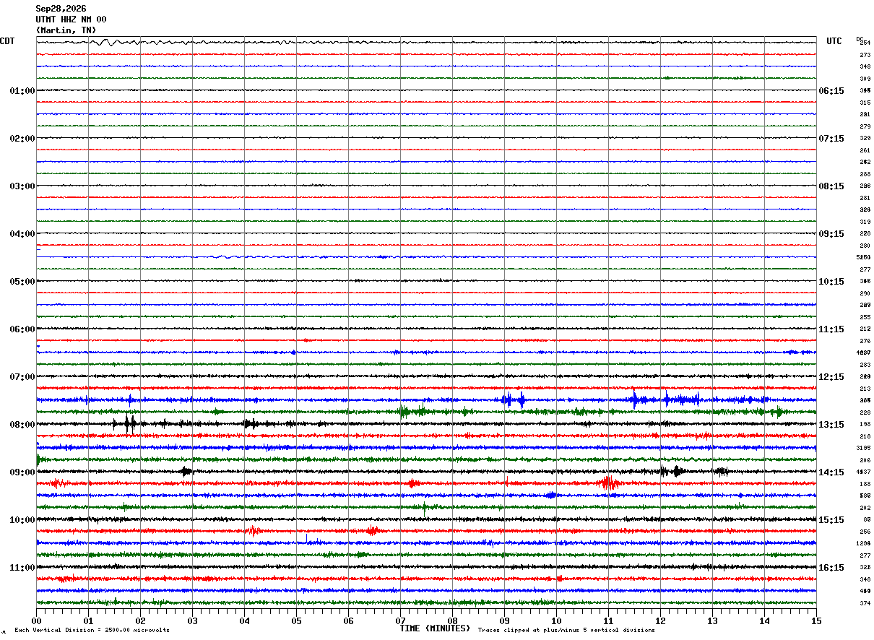Image resolution: width=874 pixels, height=640 pixels.
Task: Click the Sep28,2026 date header
Action: click(x=61, y=9)
